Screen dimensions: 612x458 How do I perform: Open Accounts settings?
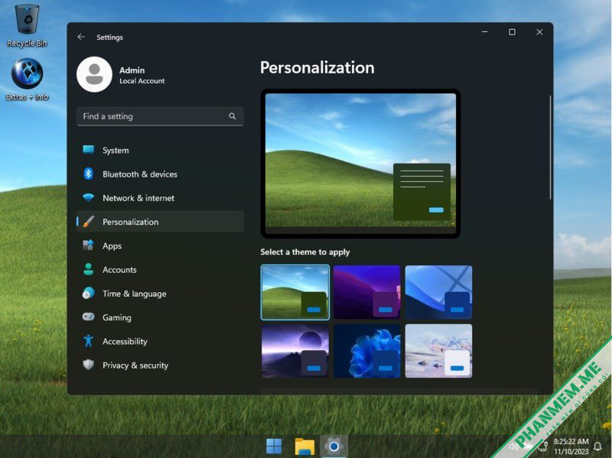[x=160, y=270]
